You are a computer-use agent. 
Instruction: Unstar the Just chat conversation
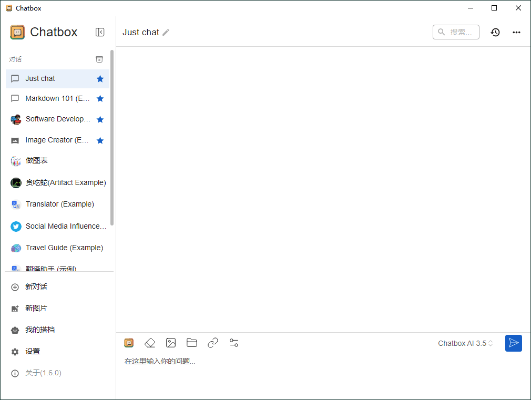[100, 78]
